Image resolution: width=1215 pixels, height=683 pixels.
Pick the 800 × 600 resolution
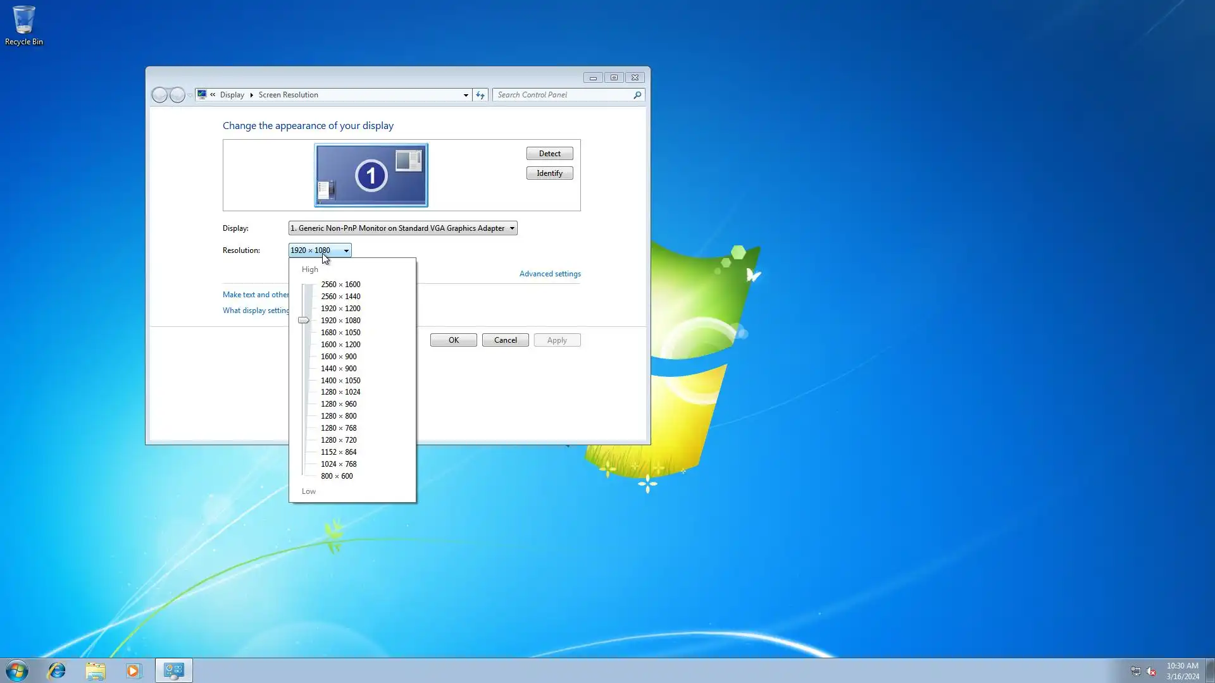[337, 476]
